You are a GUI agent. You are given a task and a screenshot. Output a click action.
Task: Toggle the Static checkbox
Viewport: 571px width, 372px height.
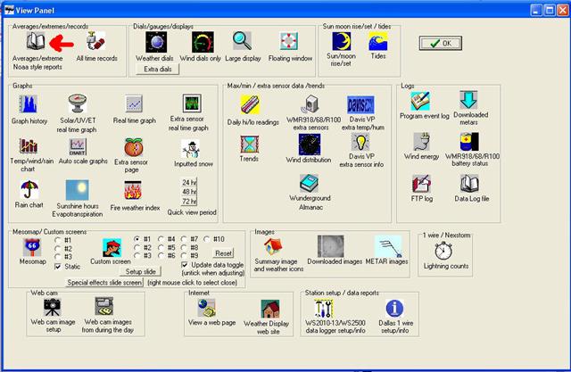(x=59, y=266)
